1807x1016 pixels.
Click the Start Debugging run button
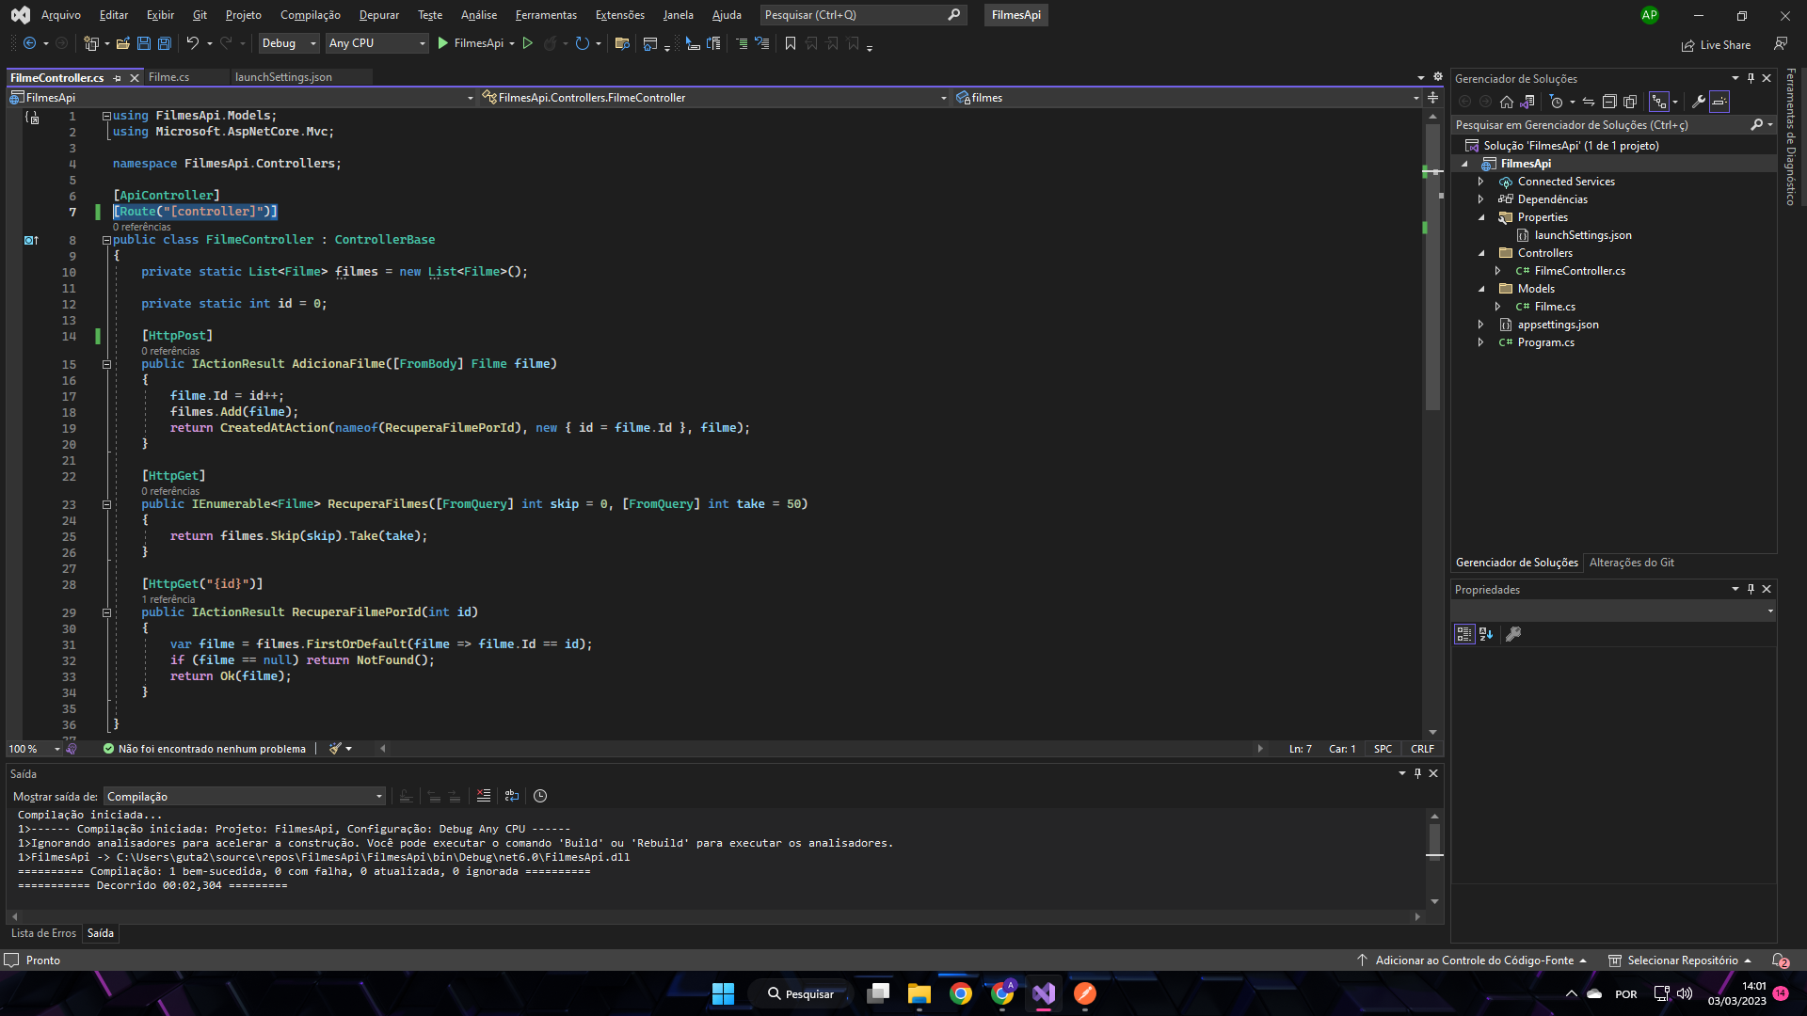click(443, 43)
